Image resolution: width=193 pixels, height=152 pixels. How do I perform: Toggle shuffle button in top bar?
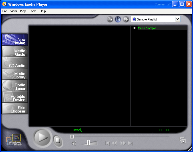coord(126,19)
